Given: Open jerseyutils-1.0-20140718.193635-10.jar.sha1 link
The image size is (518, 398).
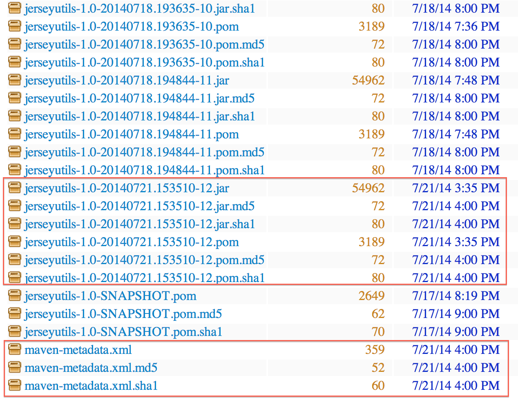Looking at the screenshot, I should tap(140, 9).
